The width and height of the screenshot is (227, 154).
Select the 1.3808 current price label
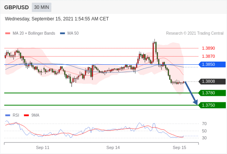click(212, 81)
